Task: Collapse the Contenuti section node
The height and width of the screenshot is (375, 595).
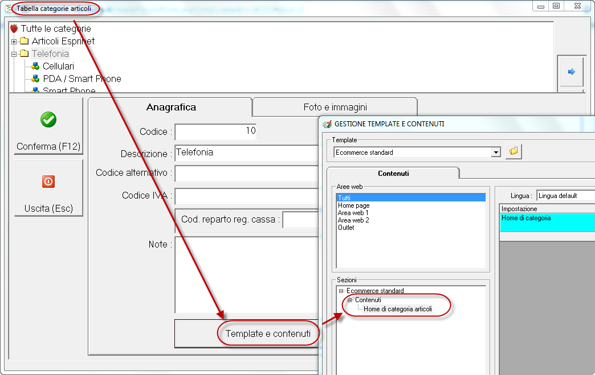Action: coord(349,300)
